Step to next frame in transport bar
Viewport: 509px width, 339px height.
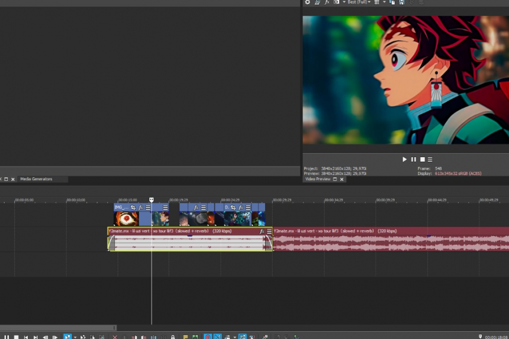pos(55,337)
